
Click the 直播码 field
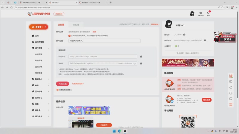pos(103,63)
